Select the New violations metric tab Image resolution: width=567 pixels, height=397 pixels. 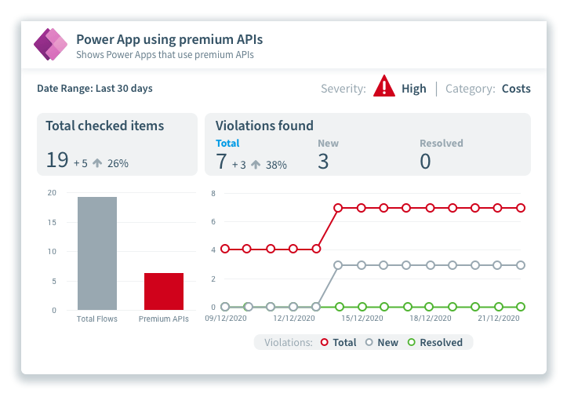328,144
